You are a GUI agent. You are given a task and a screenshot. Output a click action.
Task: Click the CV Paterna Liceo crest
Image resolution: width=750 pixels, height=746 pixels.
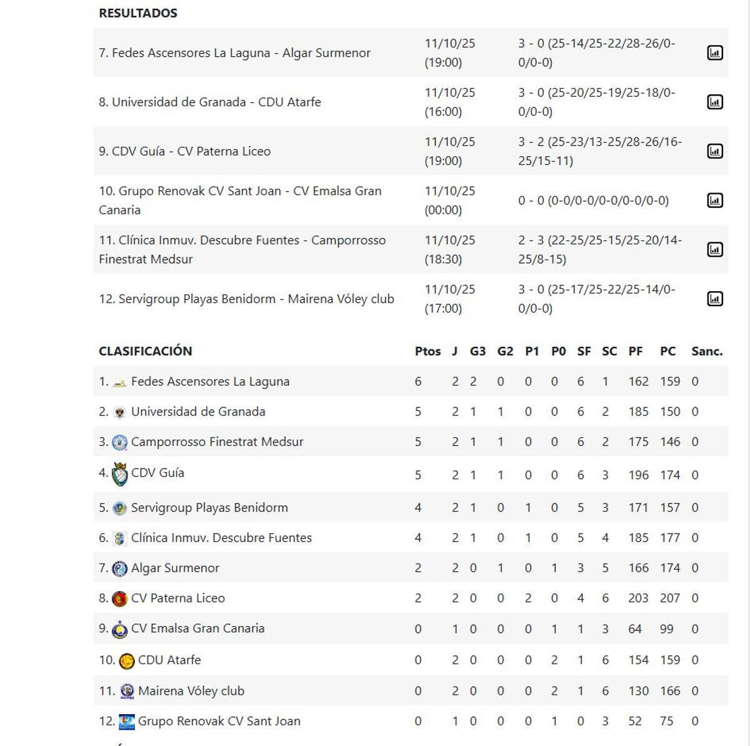tap(119, 597)
